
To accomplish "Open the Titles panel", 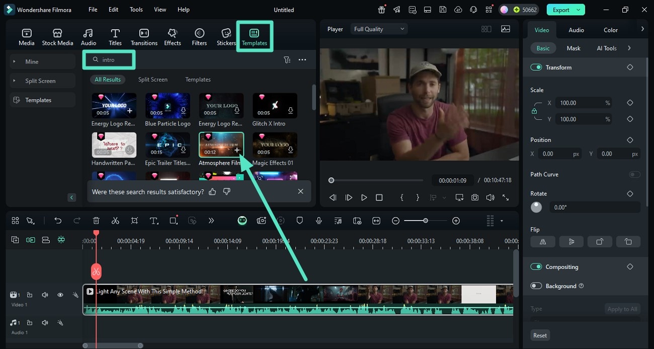I will point(115,37).
